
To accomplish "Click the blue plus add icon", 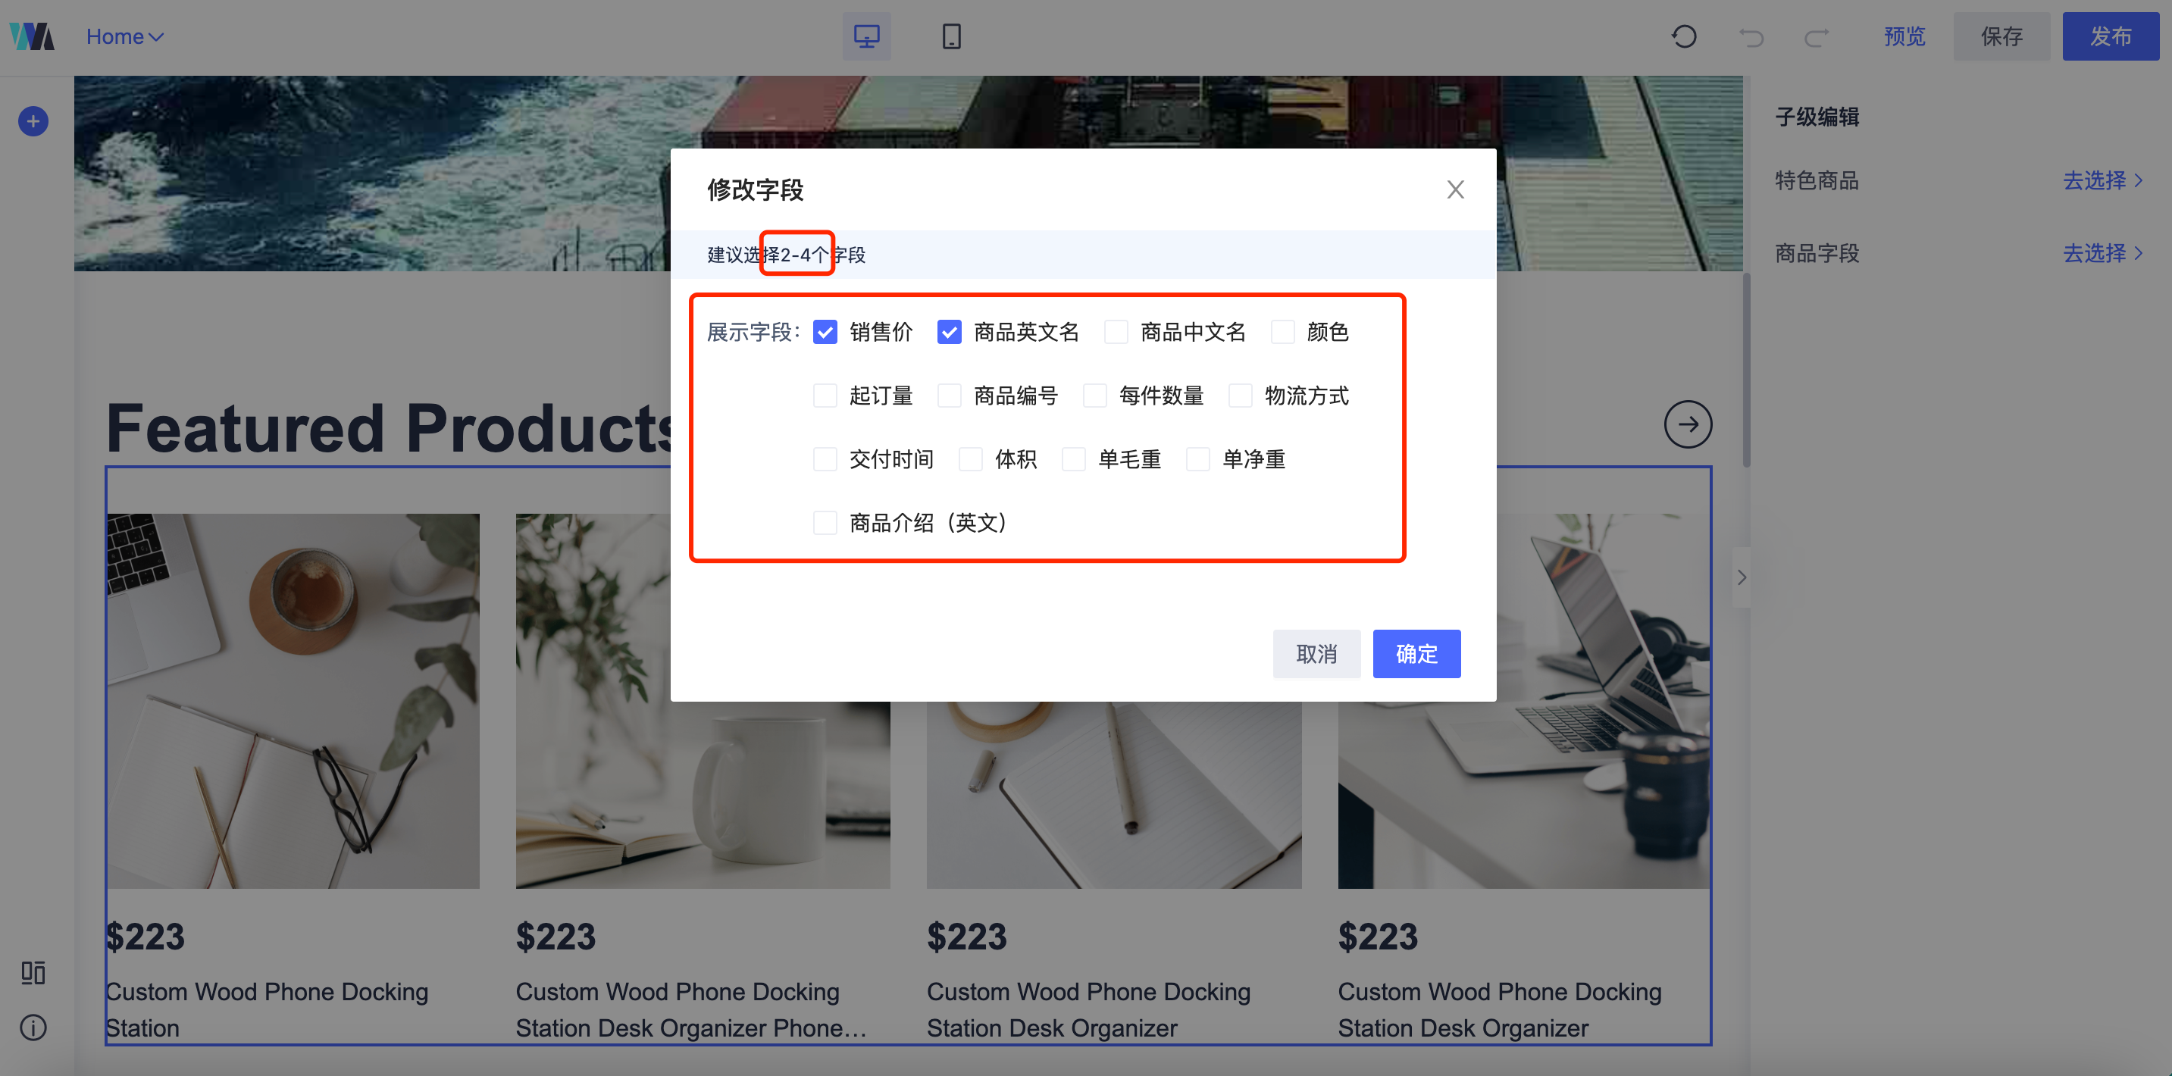I will coord(33,121).
